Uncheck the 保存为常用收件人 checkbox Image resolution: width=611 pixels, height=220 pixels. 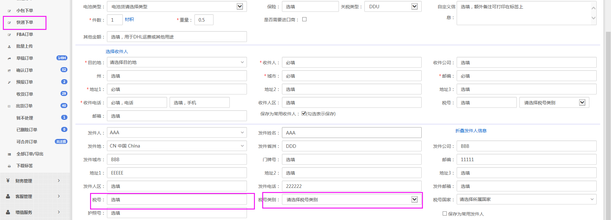point(304,113)
